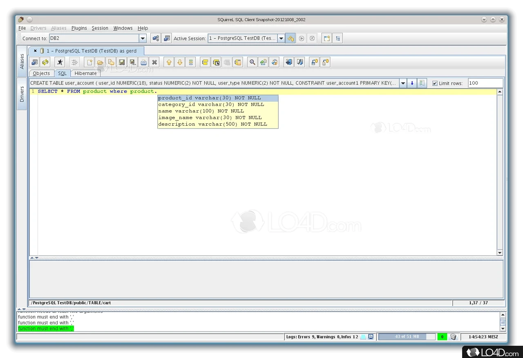The image size is (523, 358).
Task: Click the print icon in session toolbar
Action: point(143,62)
